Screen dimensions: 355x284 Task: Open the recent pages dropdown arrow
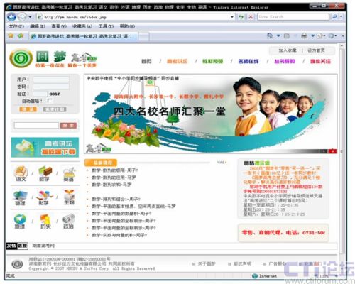pos(30,17)
